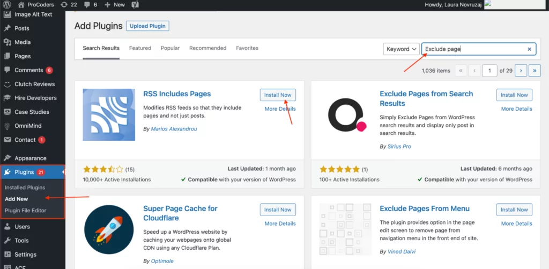Screen dimensions: 549x269
Task: Click the Tools wrench icon
Action: tap(8, 241)
